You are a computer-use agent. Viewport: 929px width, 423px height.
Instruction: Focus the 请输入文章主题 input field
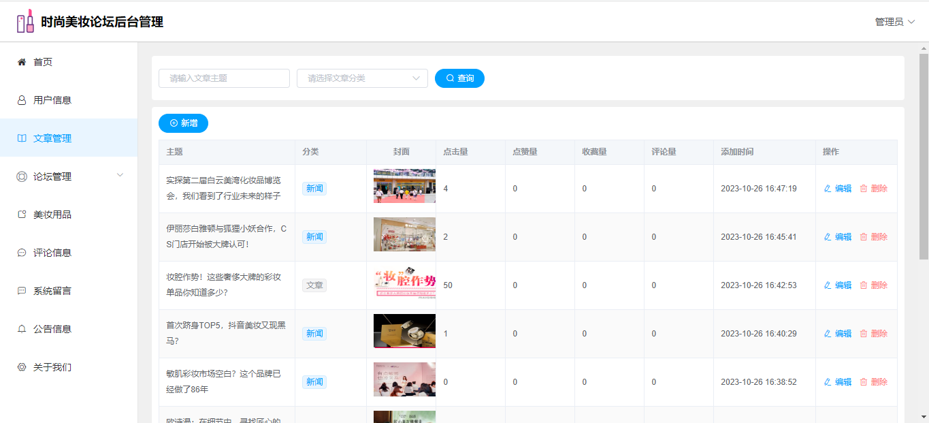tap(224, 78)
